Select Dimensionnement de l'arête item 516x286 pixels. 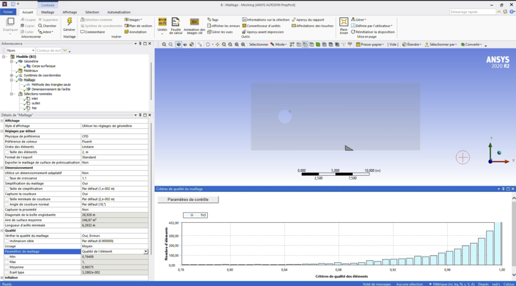(x=51, y=90)
